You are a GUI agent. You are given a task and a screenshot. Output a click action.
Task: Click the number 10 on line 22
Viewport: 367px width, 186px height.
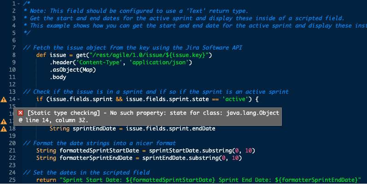(x=235, y=158)
